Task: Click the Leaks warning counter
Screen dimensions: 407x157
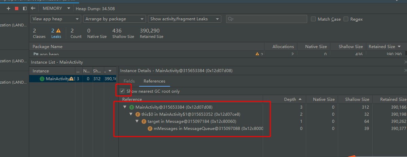Action: coord(56,33)
